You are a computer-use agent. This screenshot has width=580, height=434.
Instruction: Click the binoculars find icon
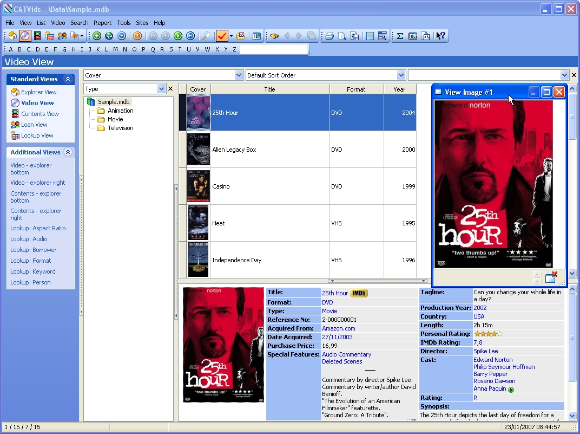point(274,36)
